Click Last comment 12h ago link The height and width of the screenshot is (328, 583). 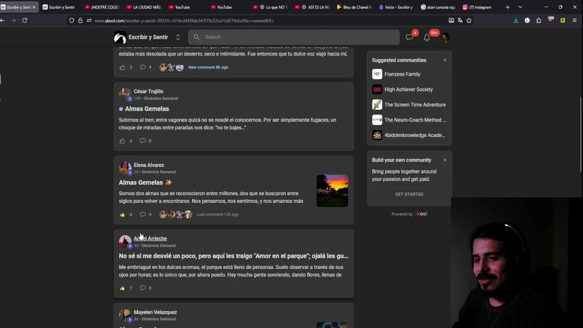click(217, 215)
